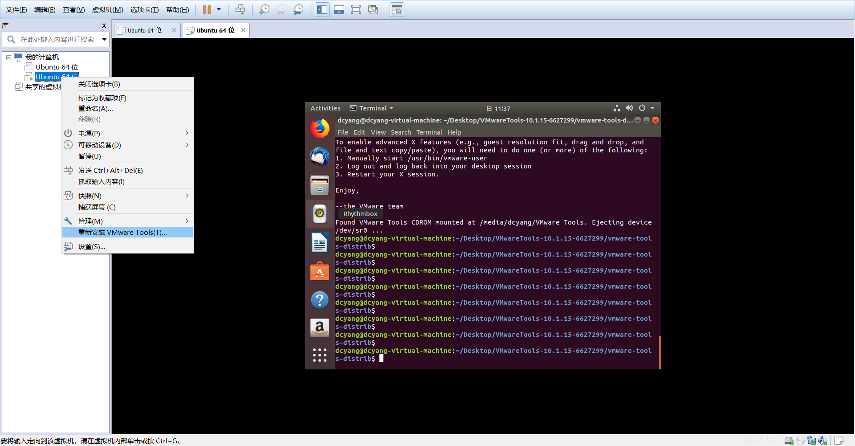This screenshot has height=446, width=855.
Task: Toggle the library sidebar view icon
Action: (322, 9)
